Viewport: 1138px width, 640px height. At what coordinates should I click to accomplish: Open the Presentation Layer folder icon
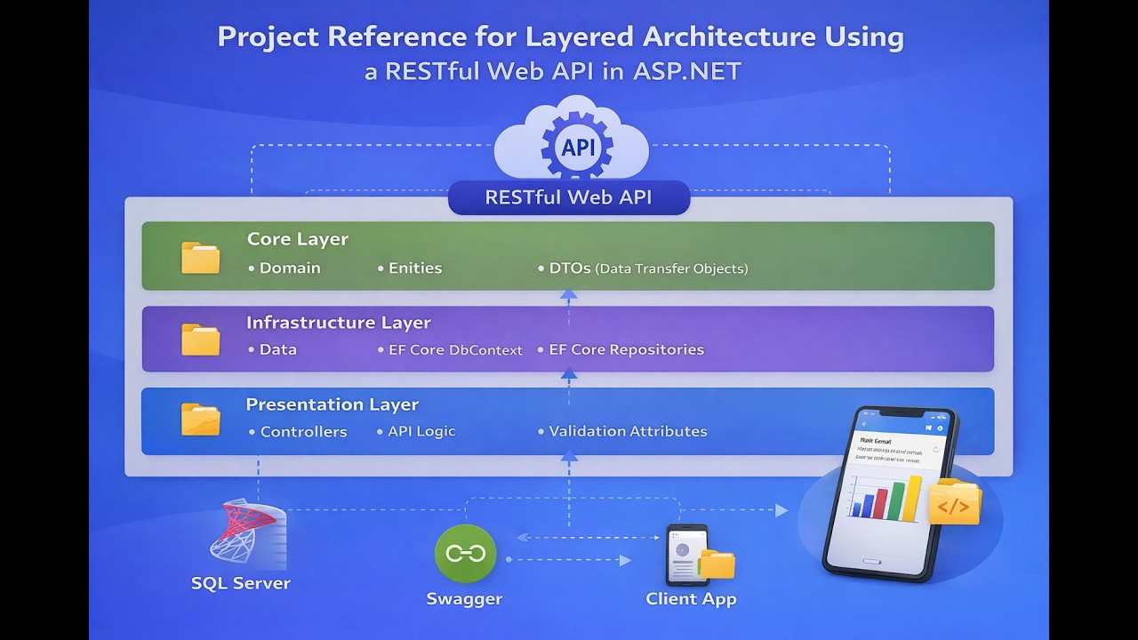tap(201, 420)
